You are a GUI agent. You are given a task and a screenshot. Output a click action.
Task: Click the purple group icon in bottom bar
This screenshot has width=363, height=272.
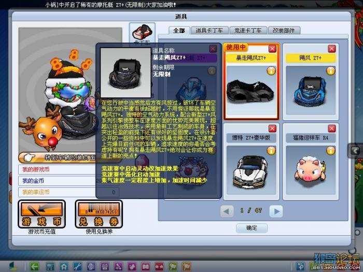118,266
